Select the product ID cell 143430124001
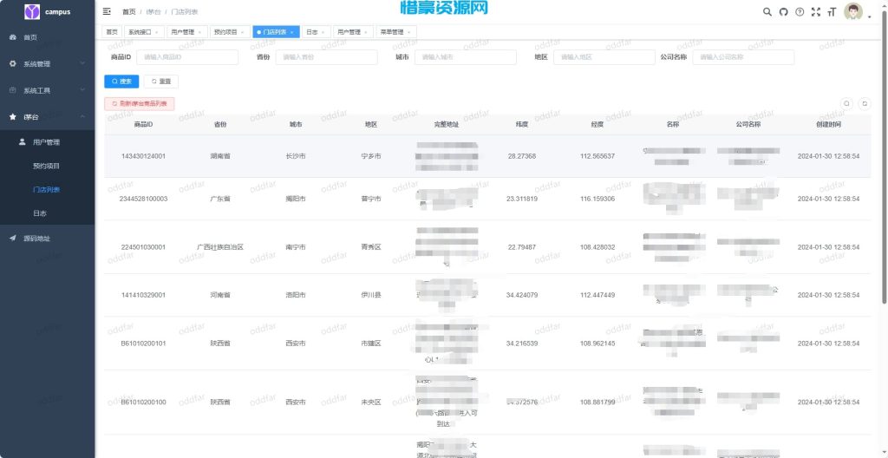This screenshot has width=888, height=458. click(143, 156)
